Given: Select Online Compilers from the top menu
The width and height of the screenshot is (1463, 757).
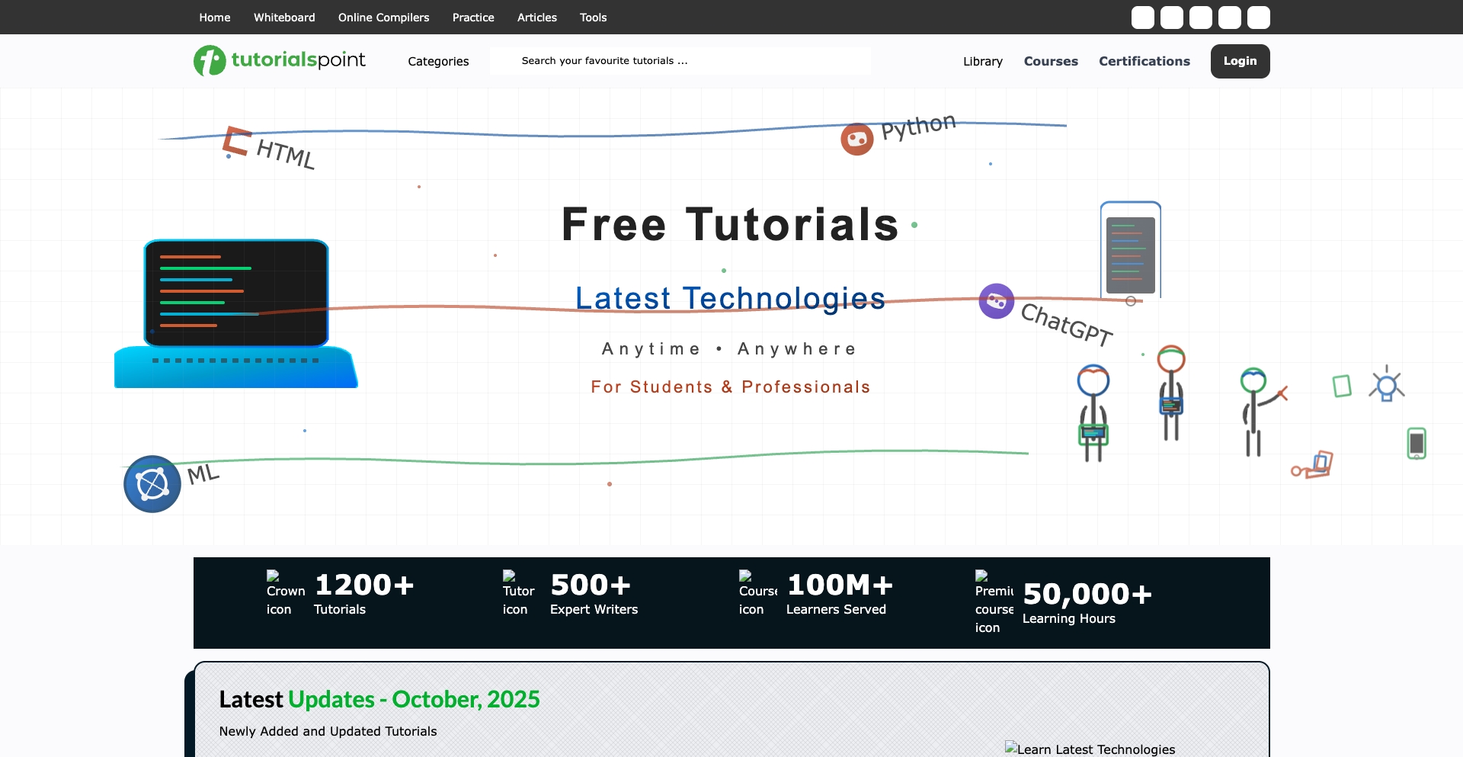Looking at the screenshot, I should 383,17.
